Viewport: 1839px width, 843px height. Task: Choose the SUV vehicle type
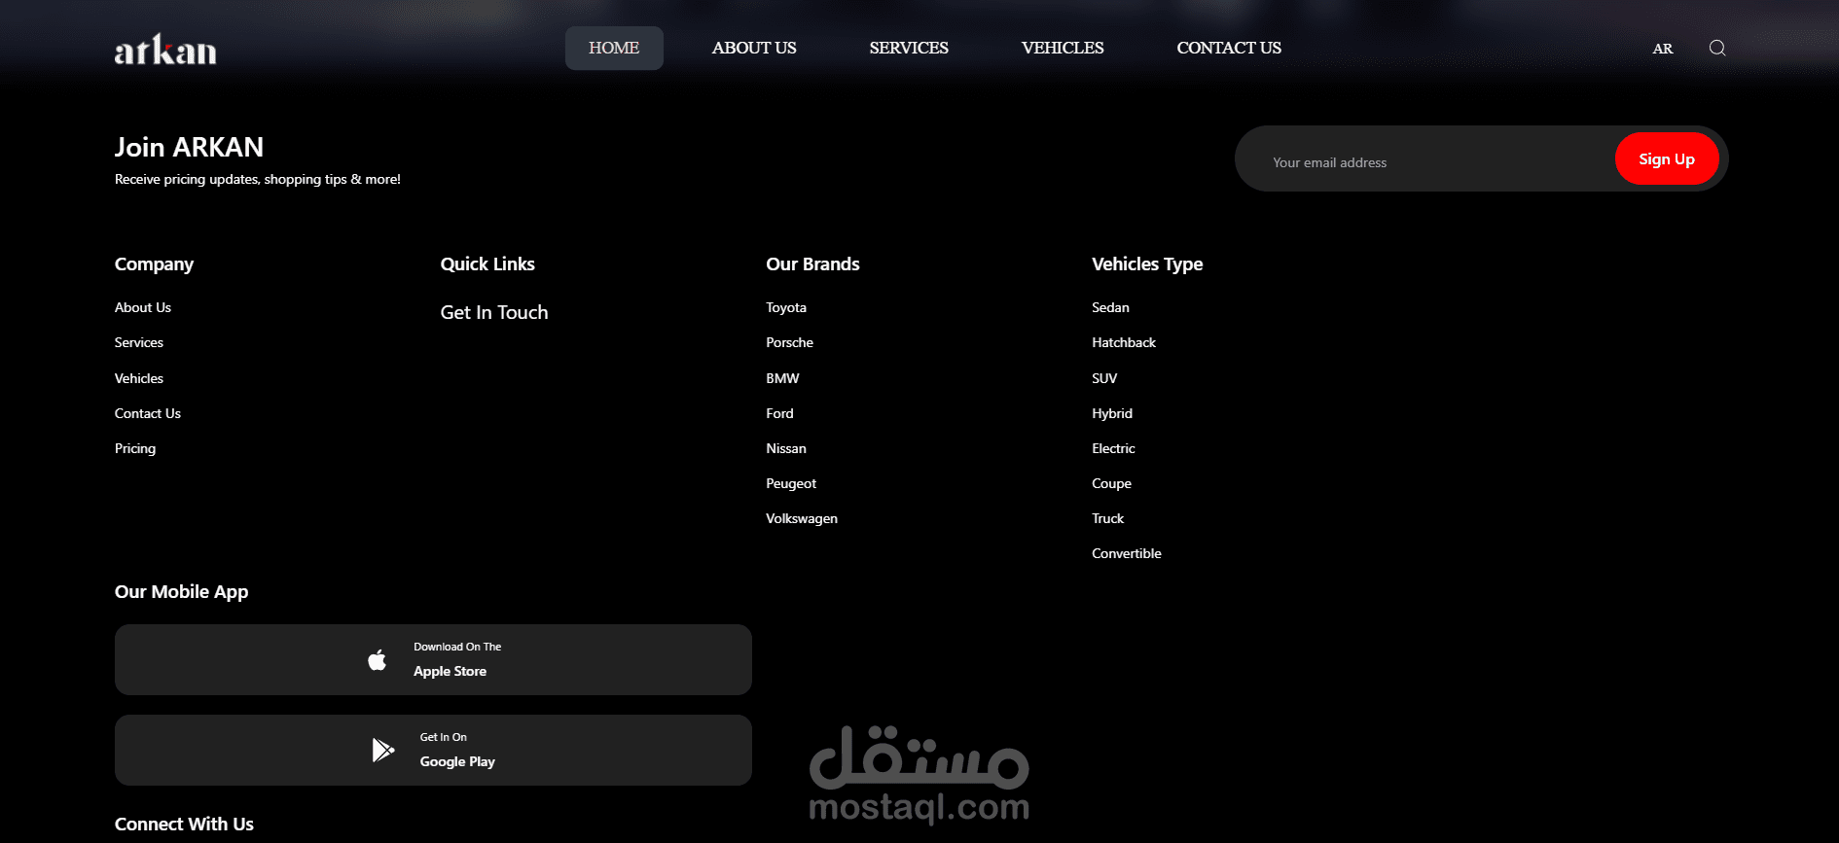1104,378
